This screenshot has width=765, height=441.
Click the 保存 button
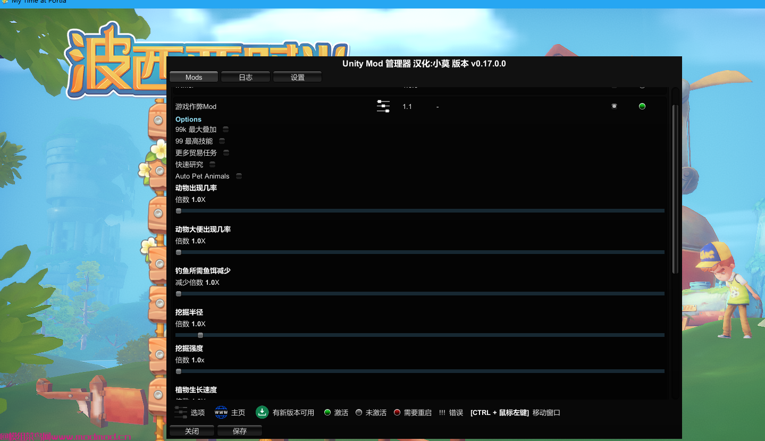pyautogui.click(x=239, y=431)
